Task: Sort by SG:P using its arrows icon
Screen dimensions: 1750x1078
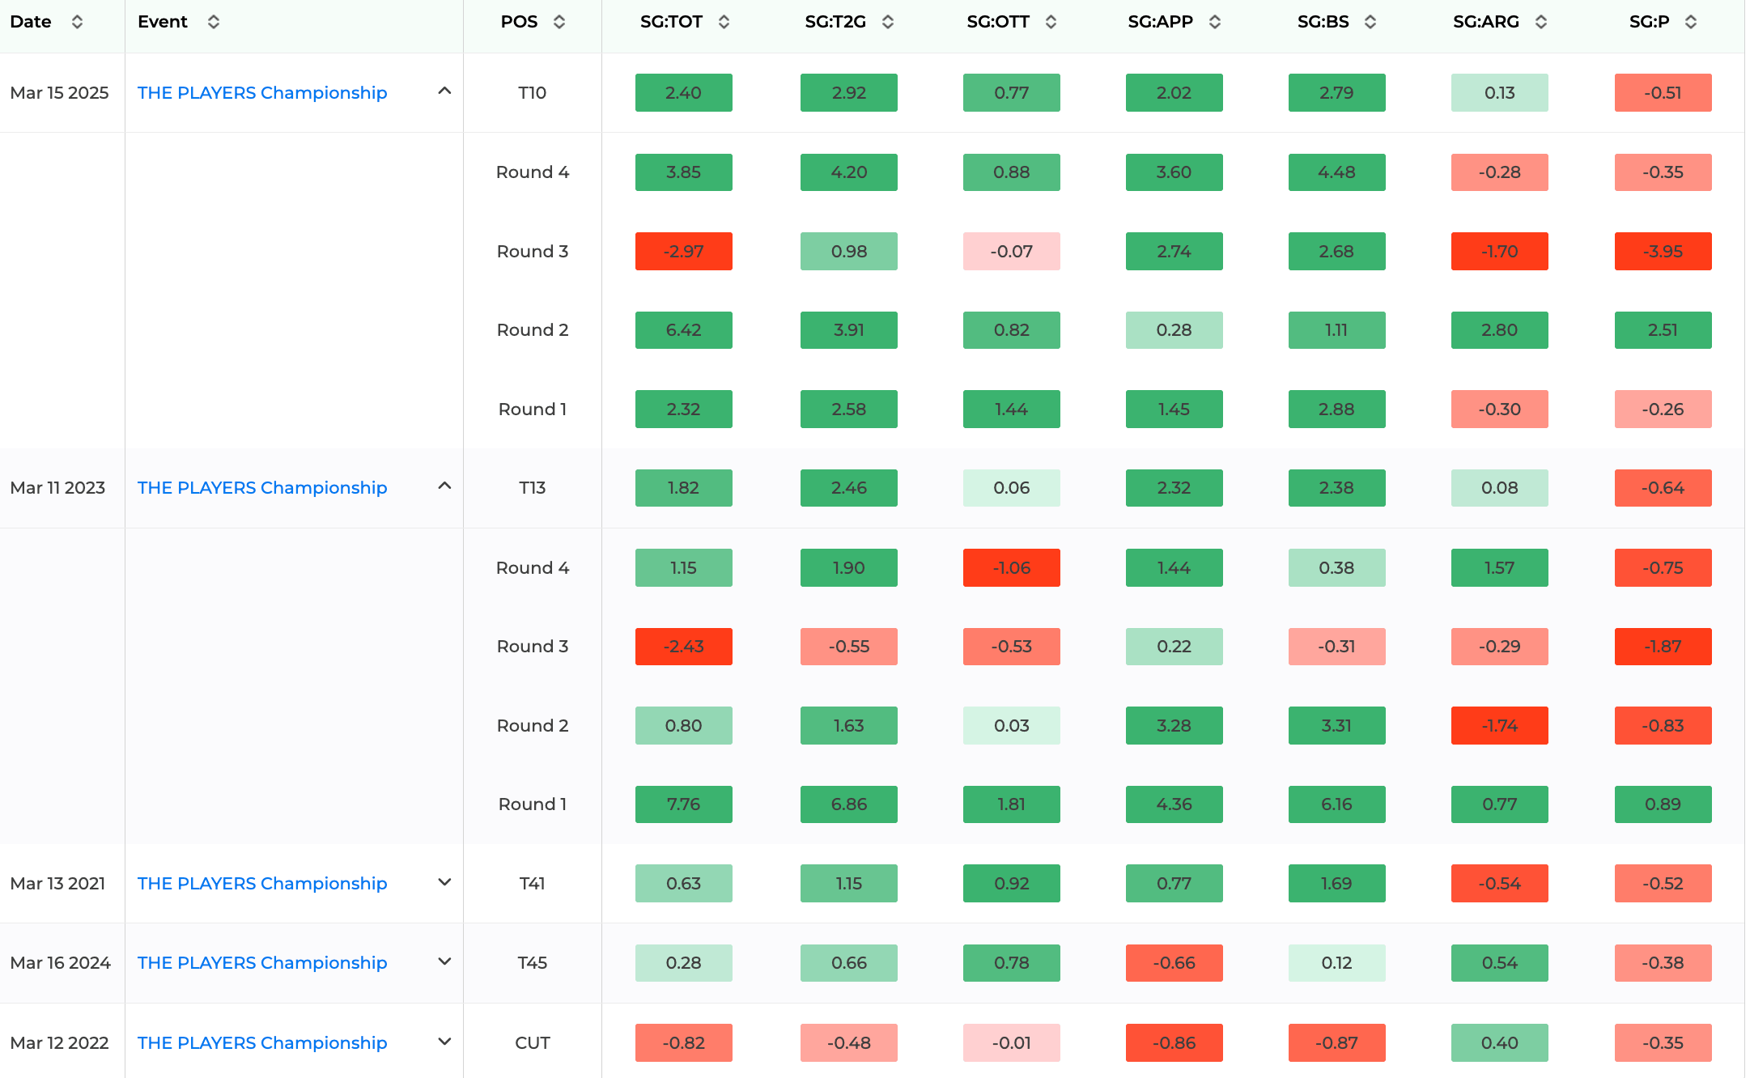Action: click(1691, 22)
